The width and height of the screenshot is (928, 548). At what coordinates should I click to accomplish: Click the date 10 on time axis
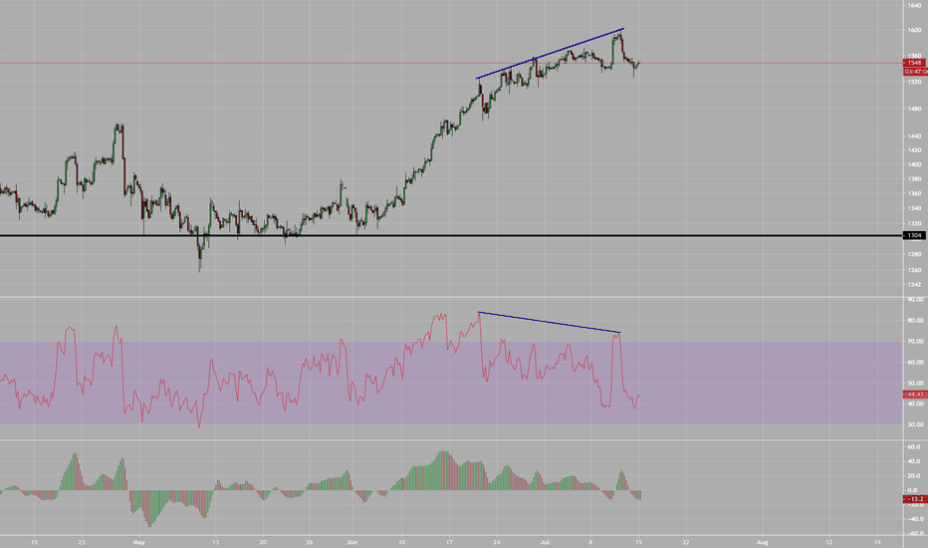click(x=402, y=542)
